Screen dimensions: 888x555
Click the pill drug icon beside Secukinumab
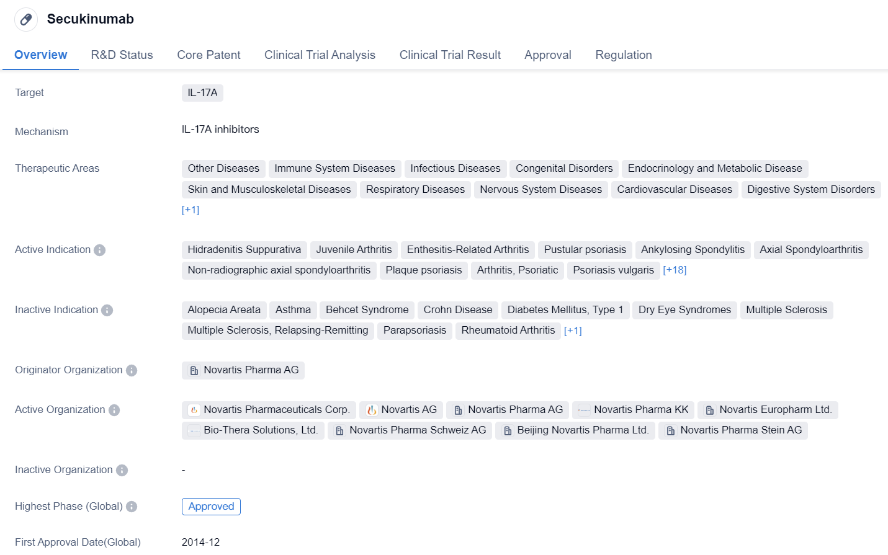(x=26, y=20)
